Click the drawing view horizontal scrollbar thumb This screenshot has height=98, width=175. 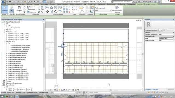click(110, 90)
